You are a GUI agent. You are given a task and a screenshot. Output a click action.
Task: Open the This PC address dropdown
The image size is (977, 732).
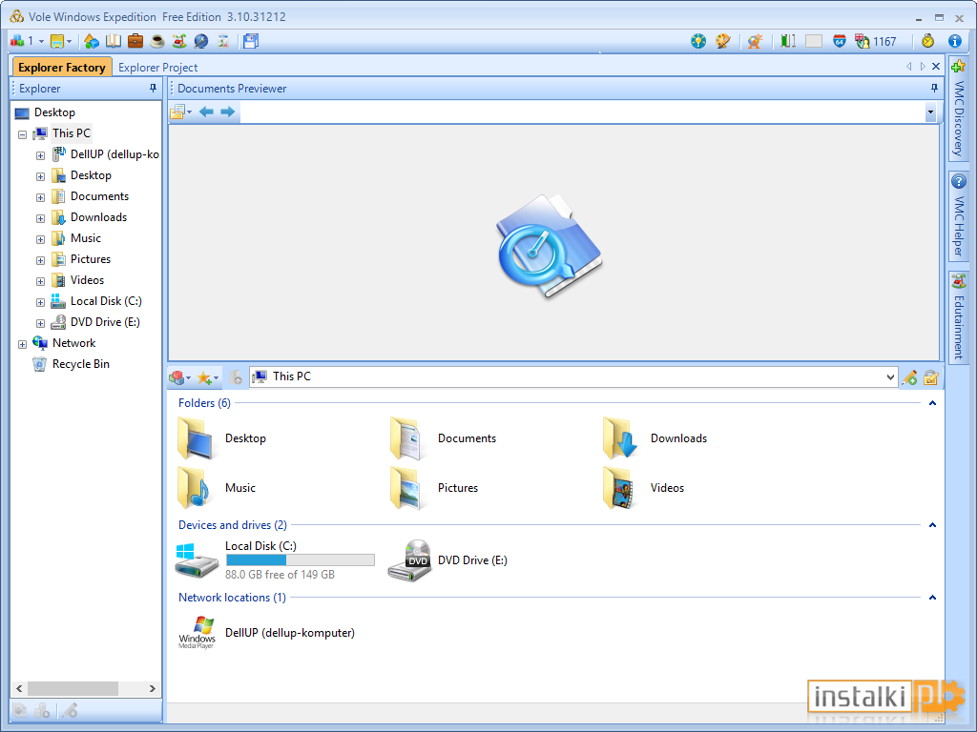click(x=890, y=377)
